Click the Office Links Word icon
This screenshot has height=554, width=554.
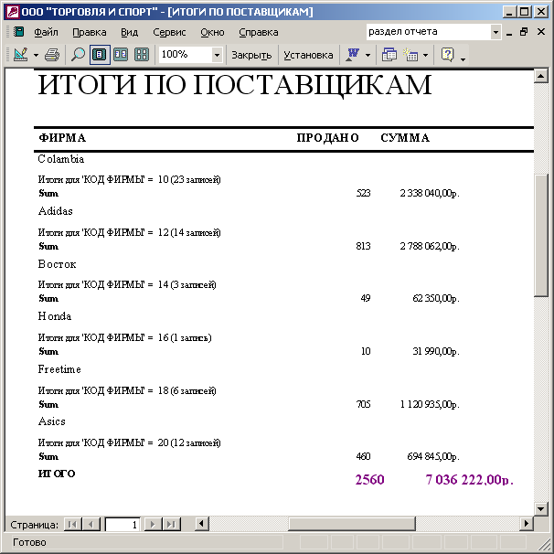pyautogui.click(x=353, y=55)
